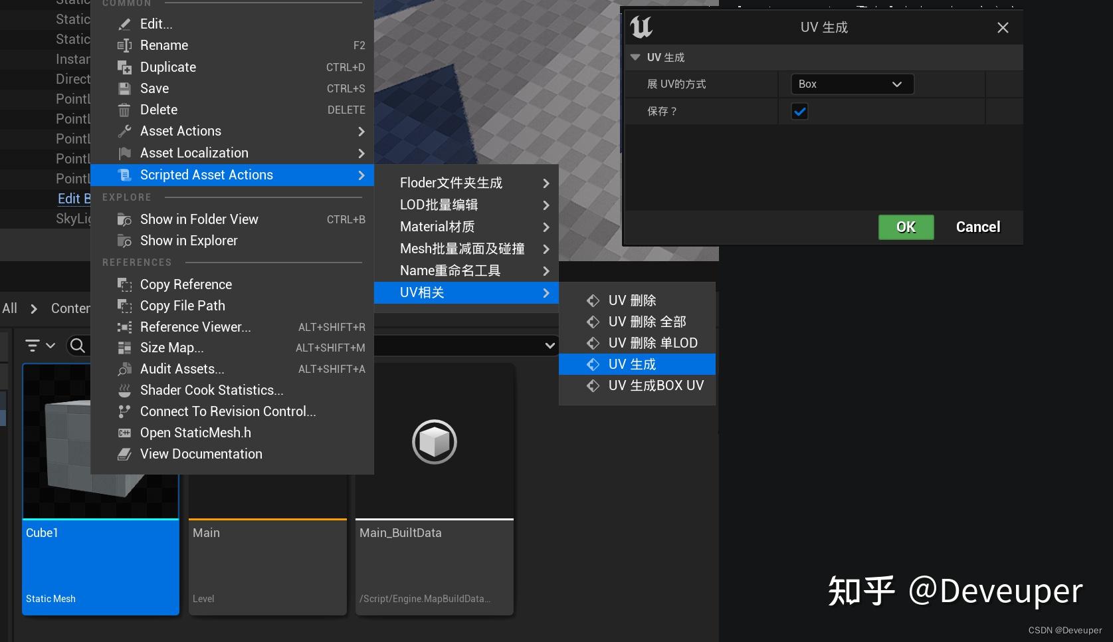Click the View Documentation icon
Image resolution: width=1113 pixels, height=642 pixels.
124,454
